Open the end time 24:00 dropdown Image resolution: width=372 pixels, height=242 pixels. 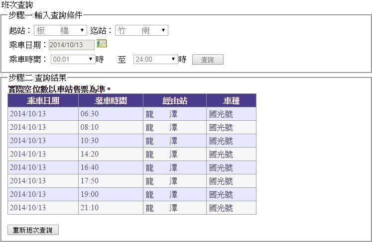click(x=155, y=60)
